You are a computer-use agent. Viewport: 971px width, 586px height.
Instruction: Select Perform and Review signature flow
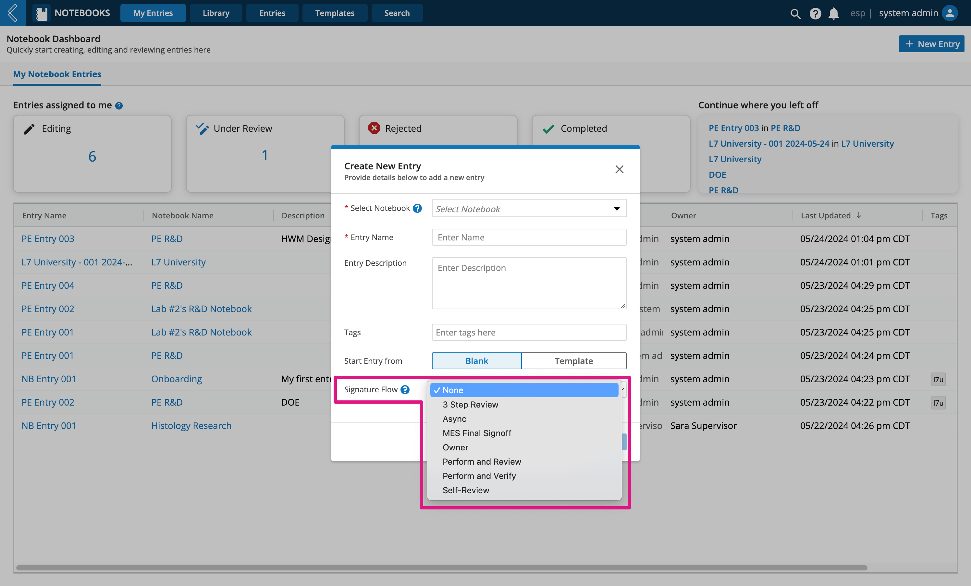coord(482,461)
